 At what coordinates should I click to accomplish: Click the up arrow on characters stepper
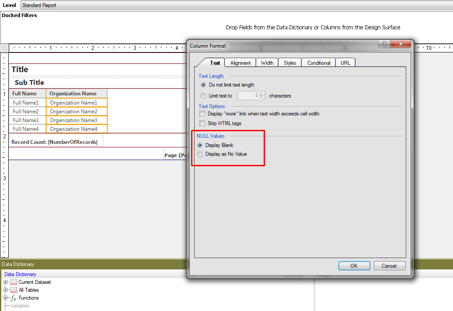261,93
